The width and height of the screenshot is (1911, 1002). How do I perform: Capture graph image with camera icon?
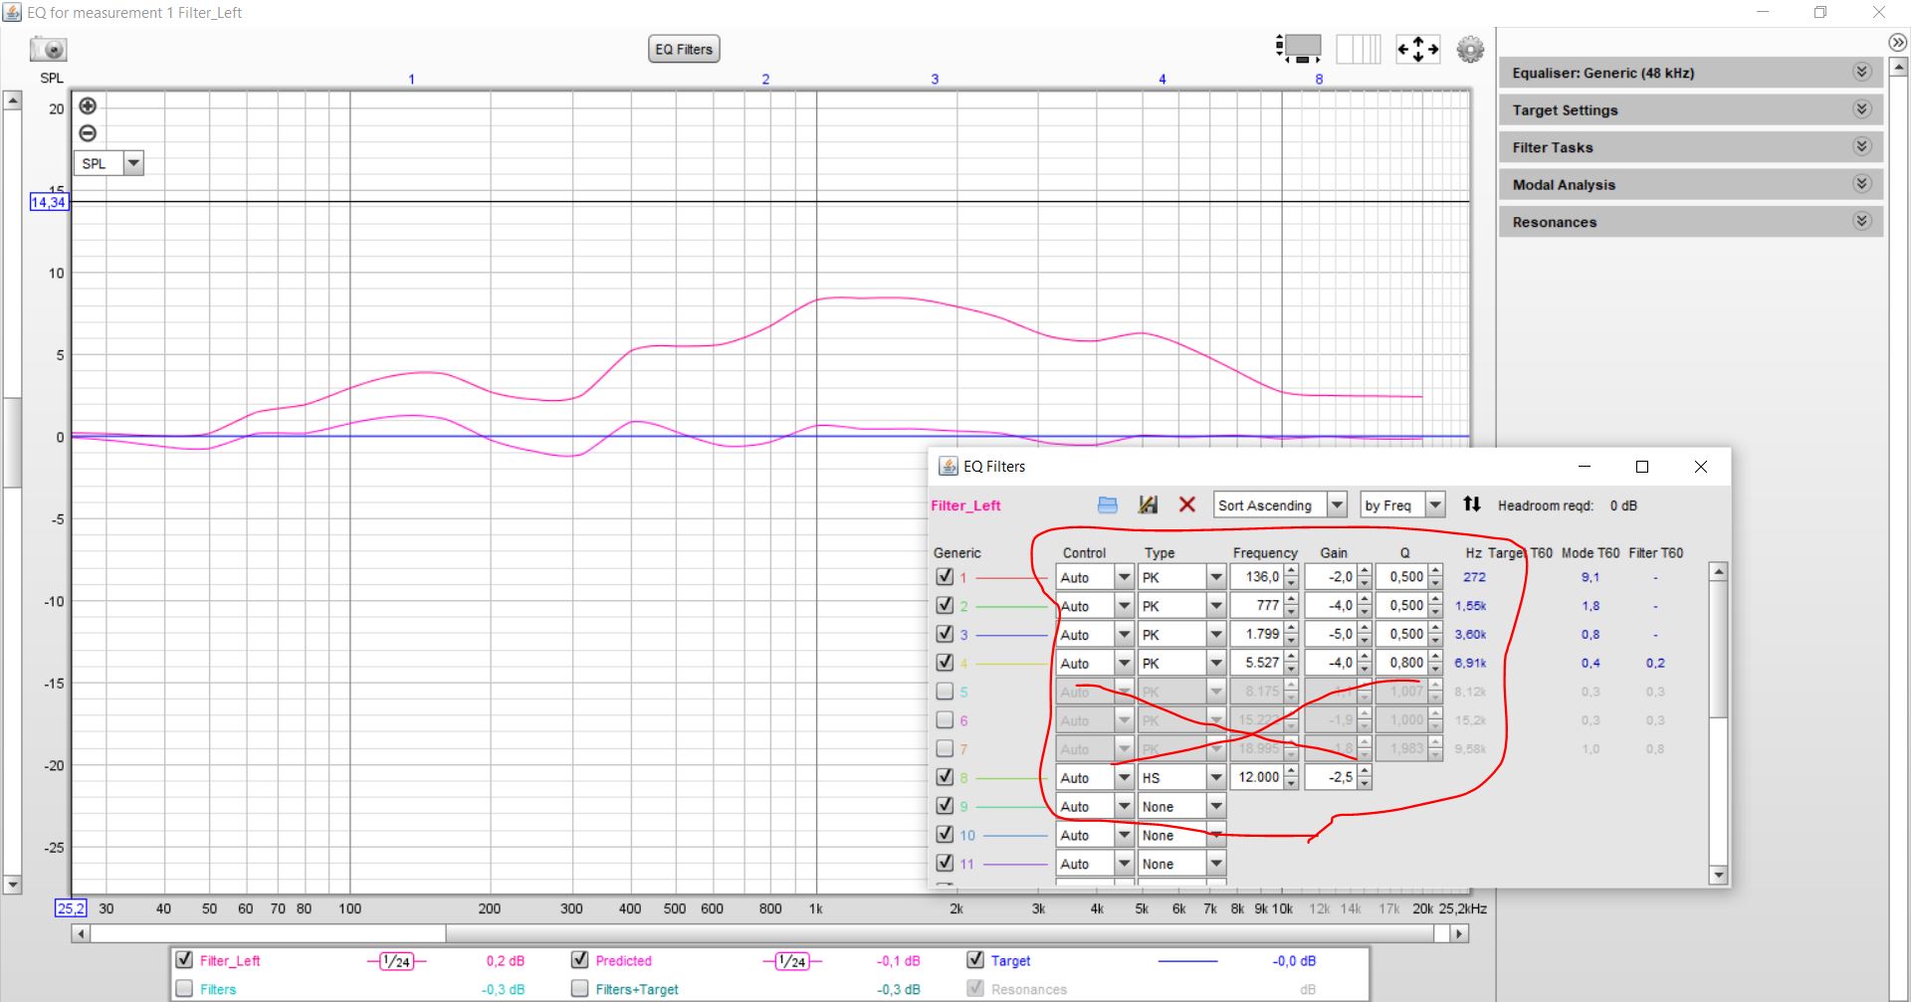point(48,49)
